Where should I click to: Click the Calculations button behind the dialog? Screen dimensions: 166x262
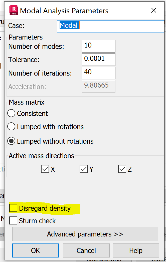(x=103, y=260)
